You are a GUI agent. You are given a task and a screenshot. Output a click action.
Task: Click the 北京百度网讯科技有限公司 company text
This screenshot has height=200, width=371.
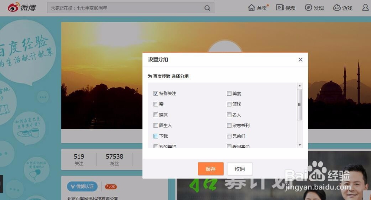(92, 198)
